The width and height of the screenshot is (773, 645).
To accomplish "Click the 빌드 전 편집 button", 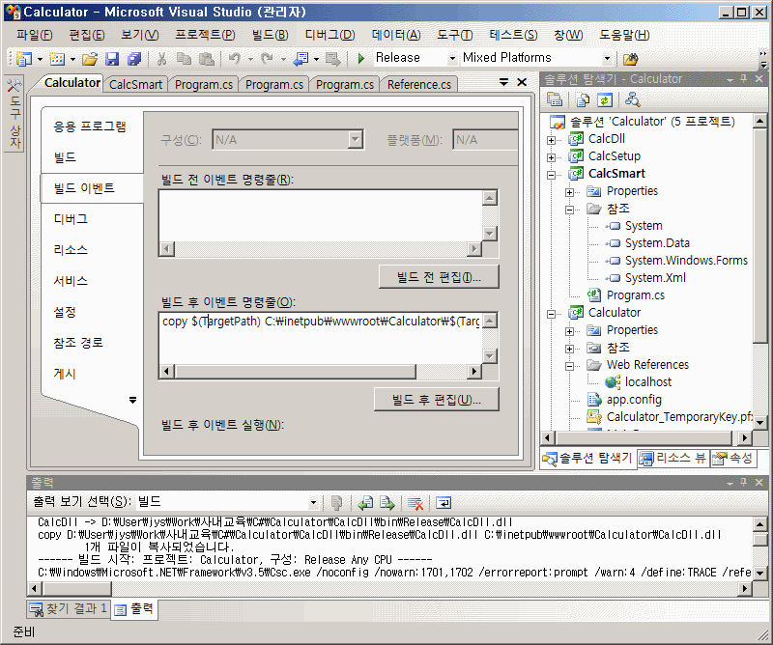I will (x=439, y=277).
